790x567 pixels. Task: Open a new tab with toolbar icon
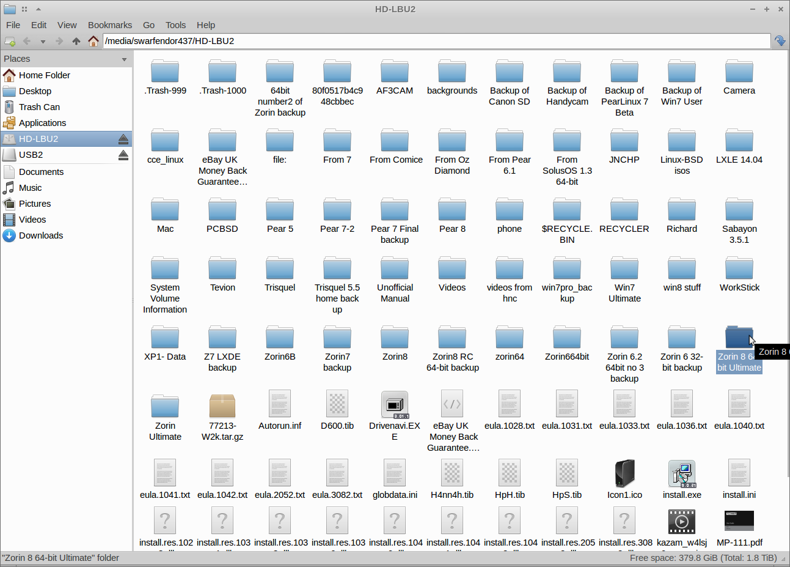point(10,41)
